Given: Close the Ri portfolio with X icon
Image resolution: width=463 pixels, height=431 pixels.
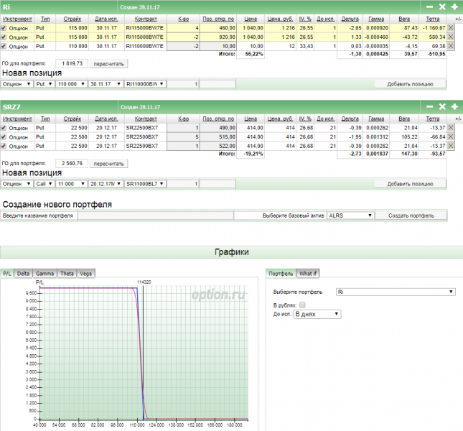Looking at the screenshot, I should click(442, 6).
